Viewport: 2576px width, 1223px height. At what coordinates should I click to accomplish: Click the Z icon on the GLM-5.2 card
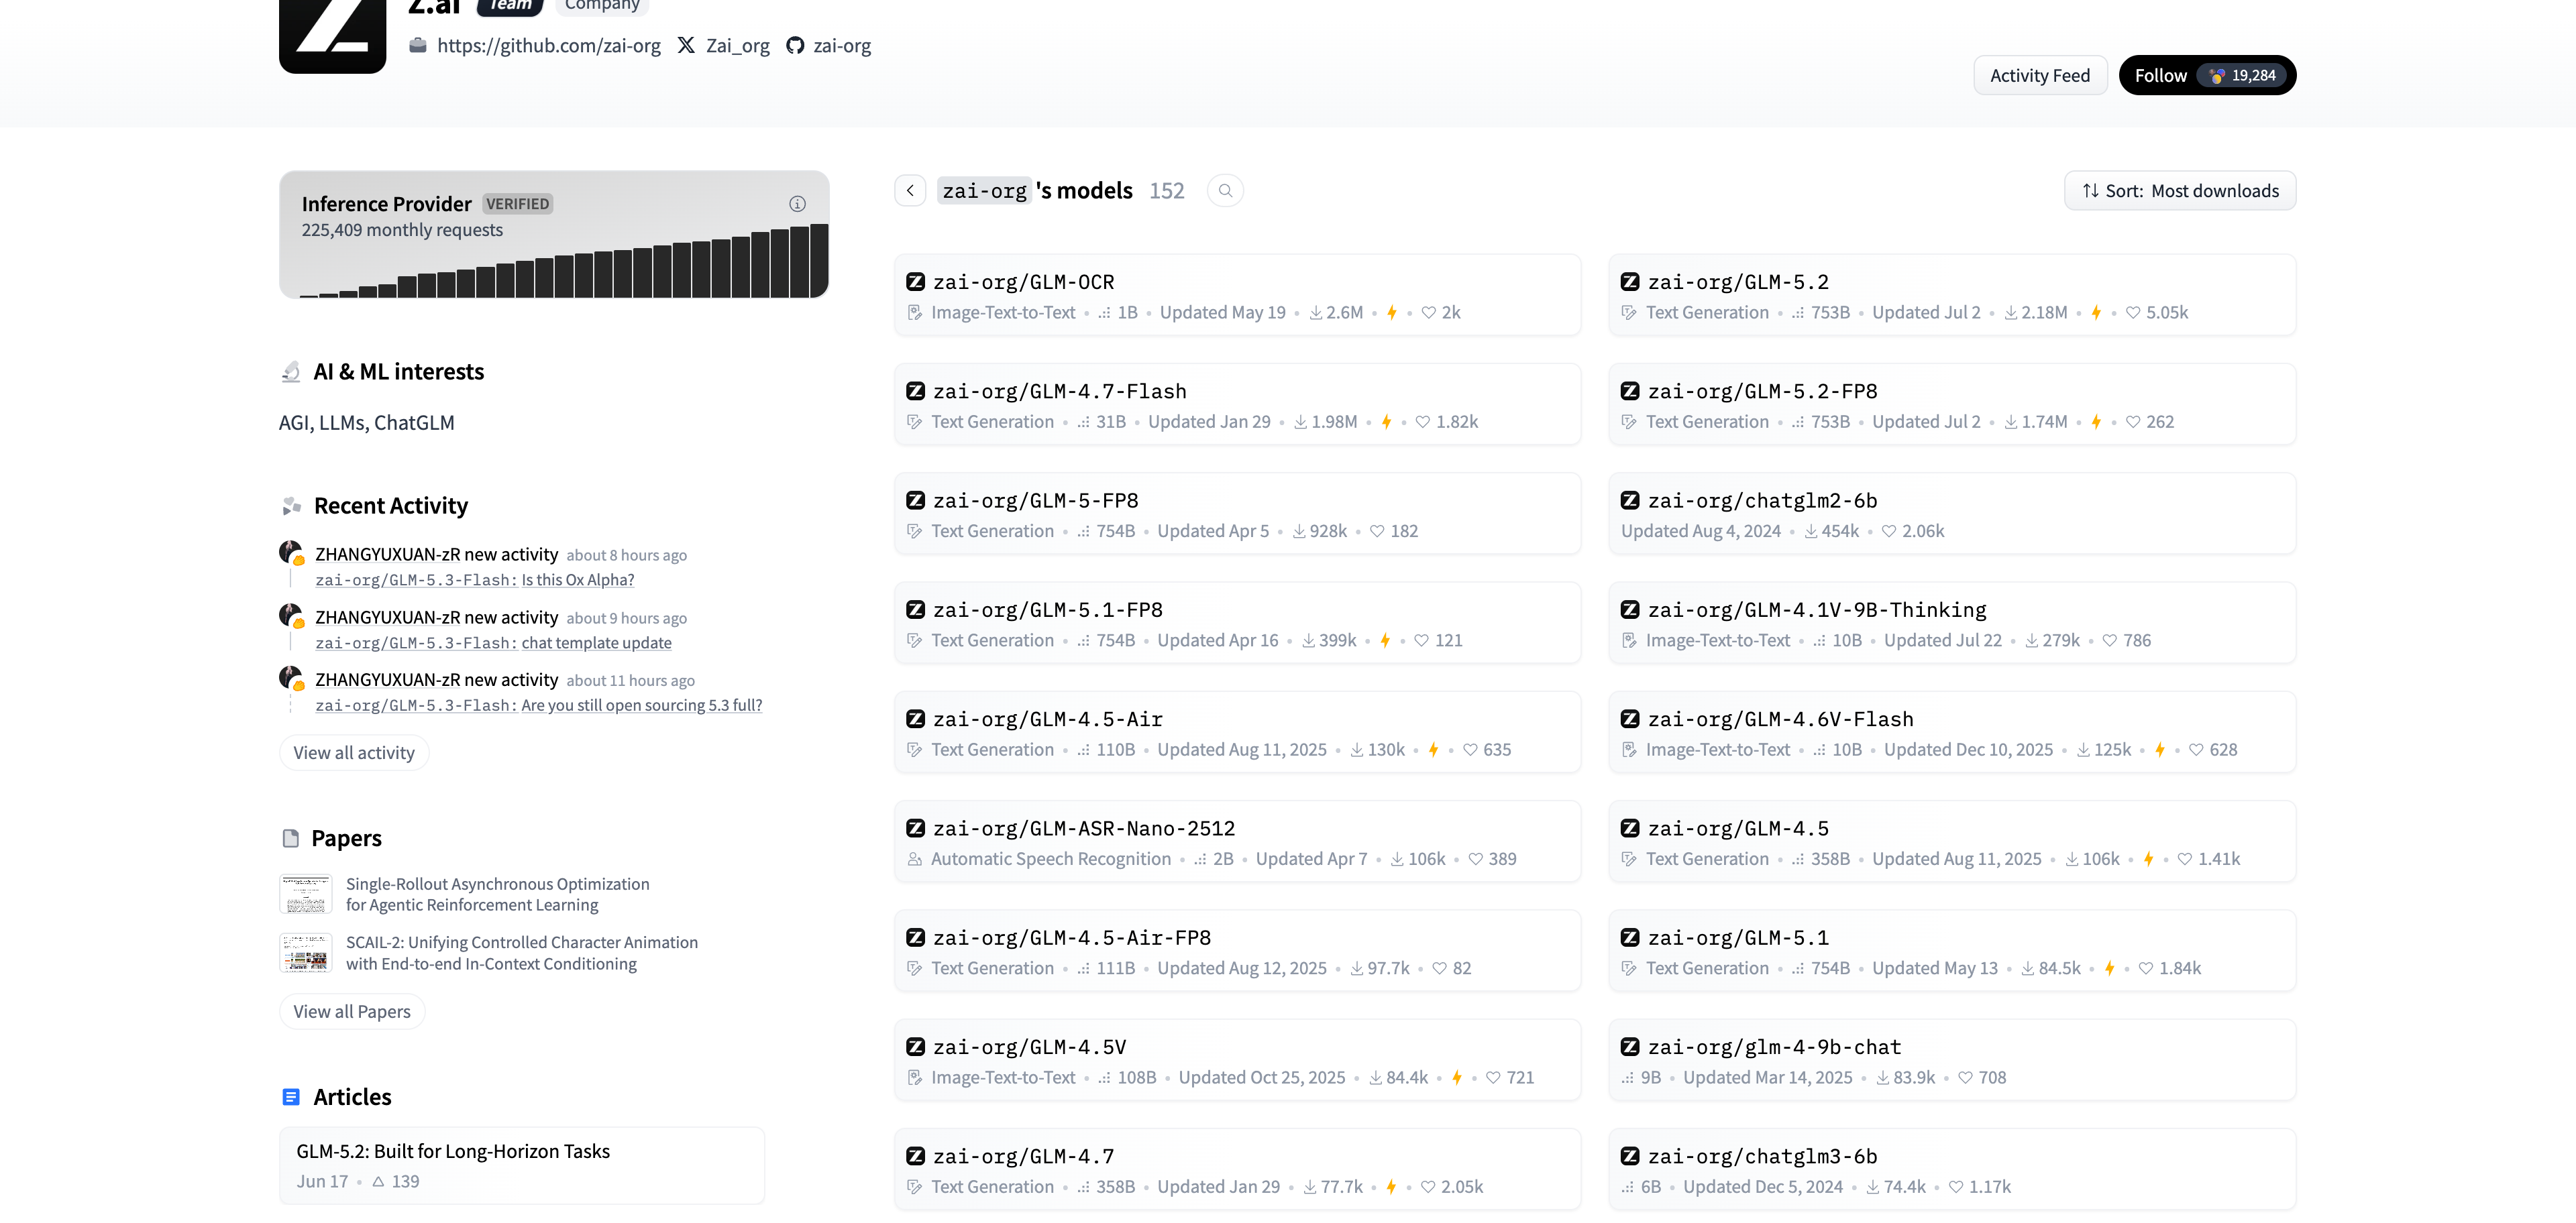point(1630,282)
